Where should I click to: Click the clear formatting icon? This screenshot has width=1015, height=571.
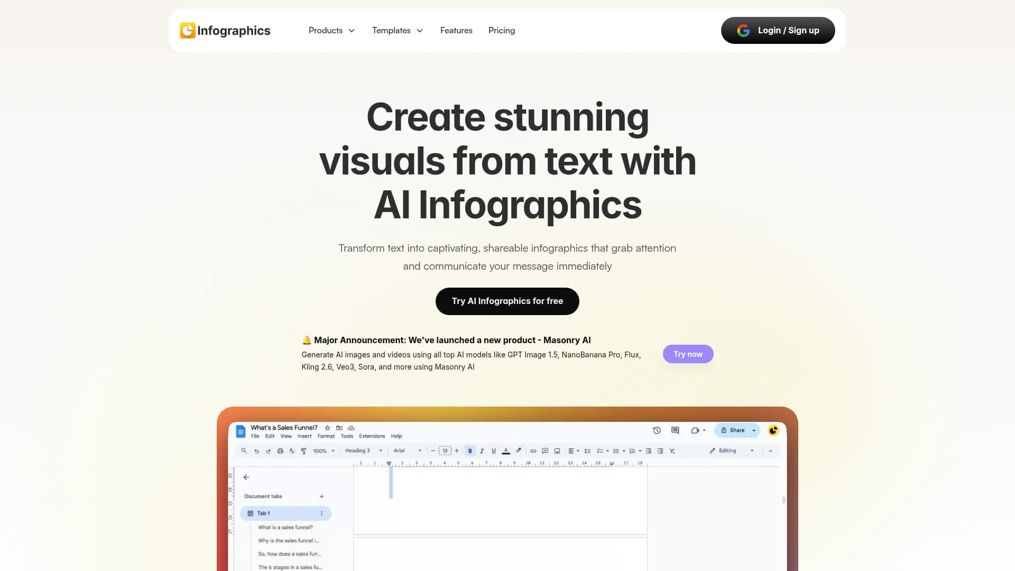pyautogui.click(x=672, y=451)
